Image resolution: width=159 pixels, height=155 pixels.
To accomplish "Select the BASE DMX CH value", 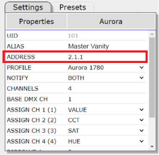I will pos(106,99).
